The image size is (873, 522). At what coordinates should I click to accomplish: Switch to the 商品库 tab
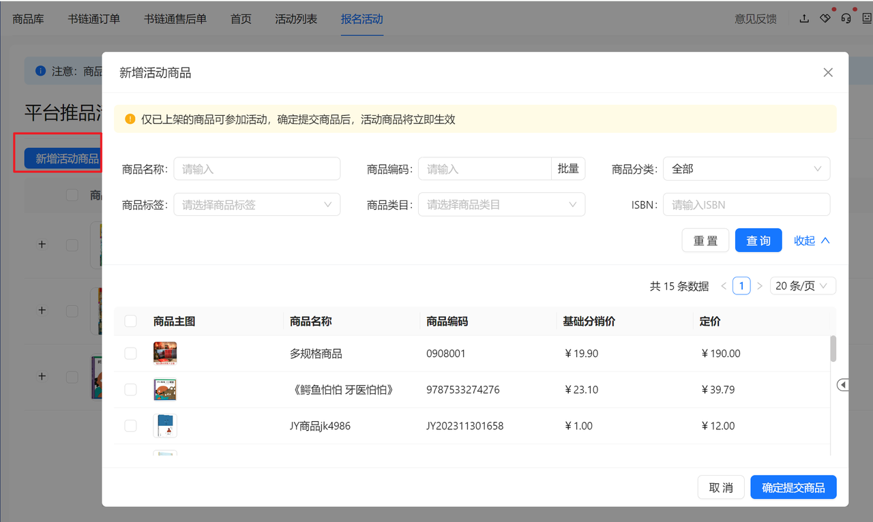[29, 19]
